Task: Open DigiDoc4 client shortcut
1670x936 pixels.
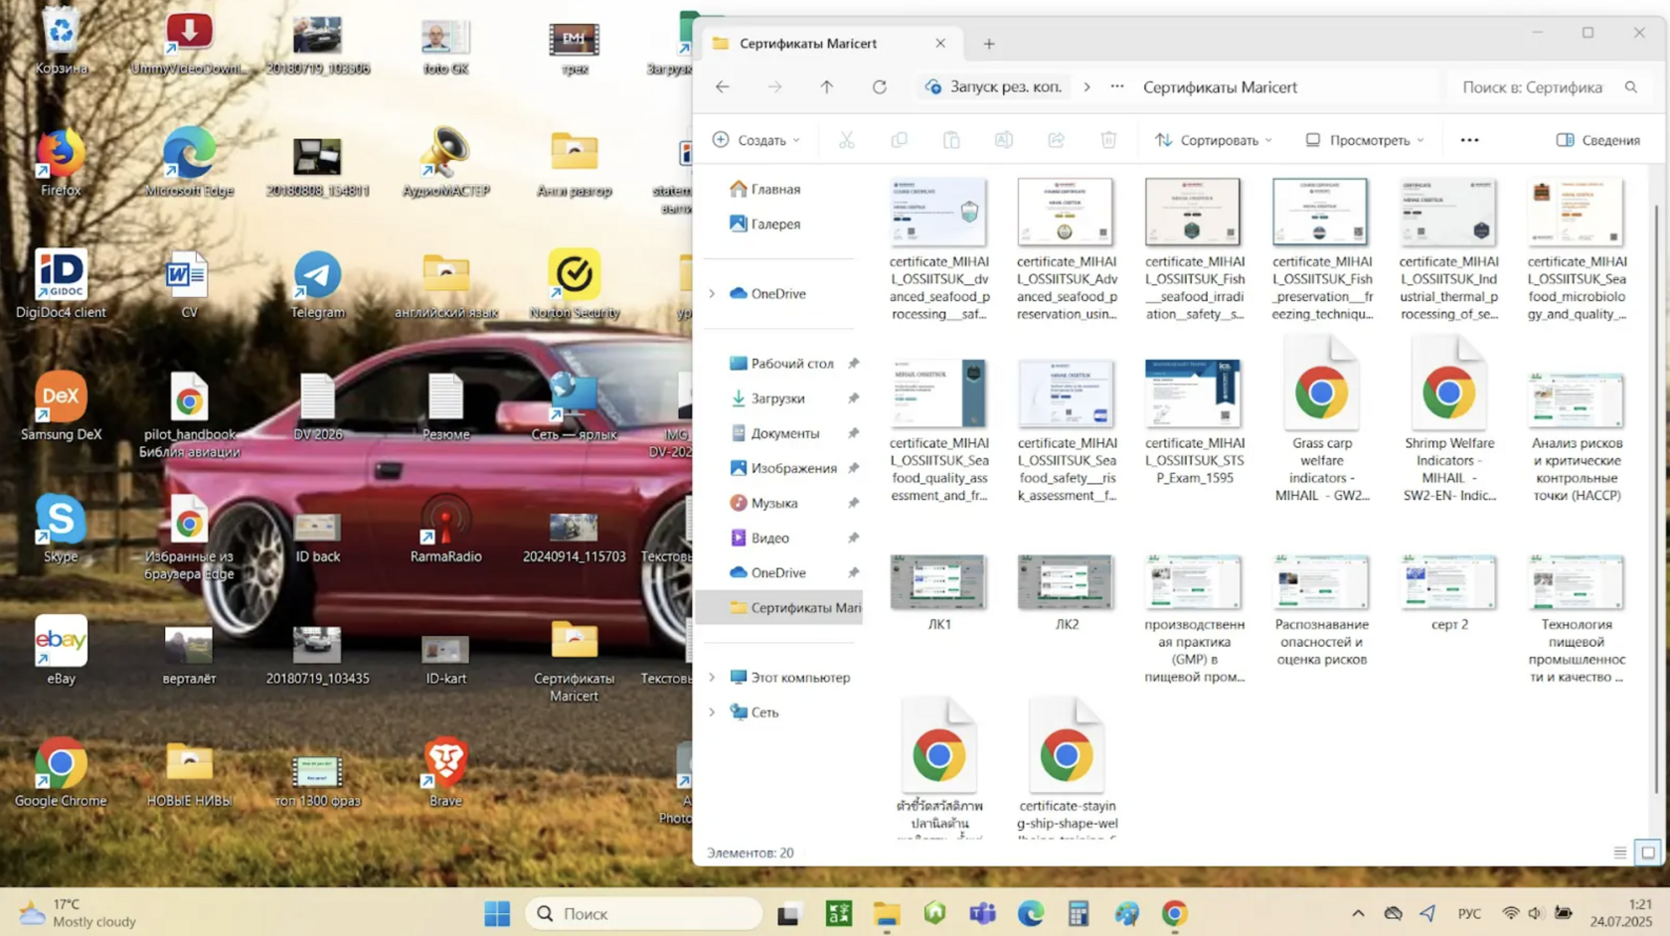Action: pyautogui.click(x=61, y=285)
